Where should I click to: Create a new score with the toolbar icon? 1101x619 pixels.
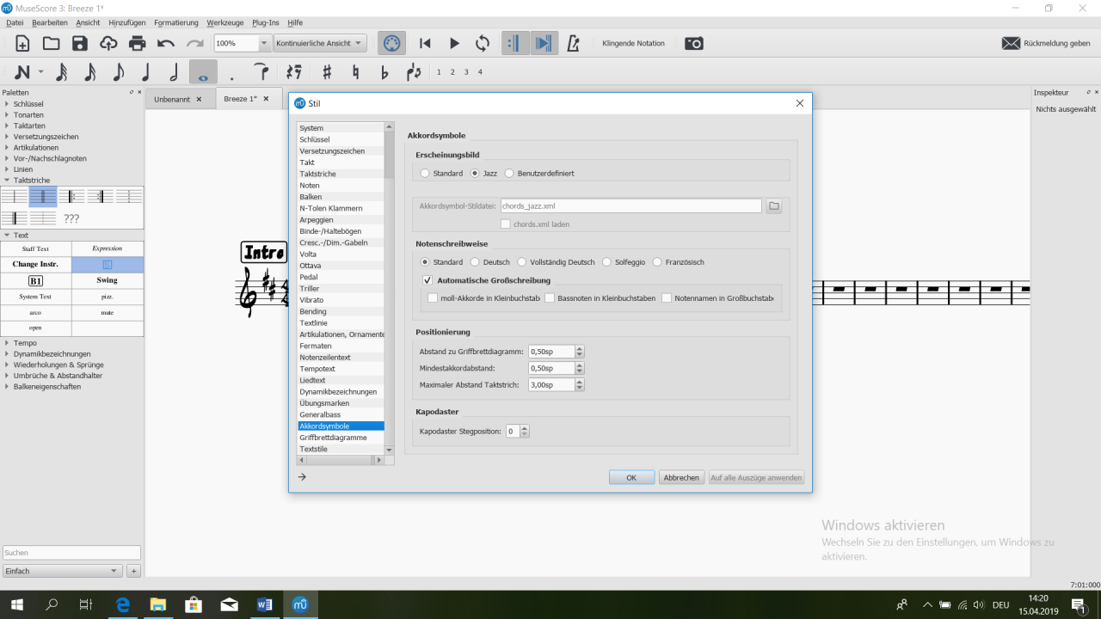coord(22,43)
